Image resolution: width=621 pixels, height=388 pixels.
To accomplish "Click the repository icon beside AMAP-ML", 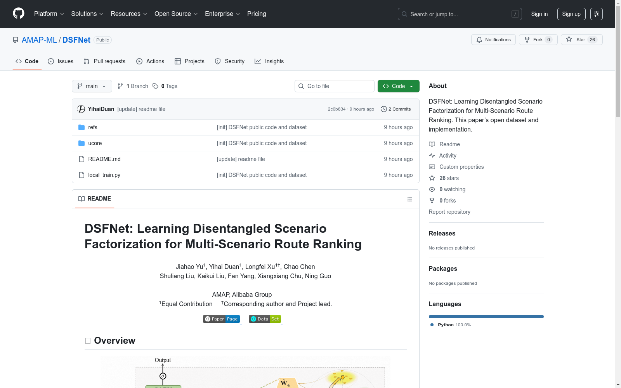I will point(16,40).
